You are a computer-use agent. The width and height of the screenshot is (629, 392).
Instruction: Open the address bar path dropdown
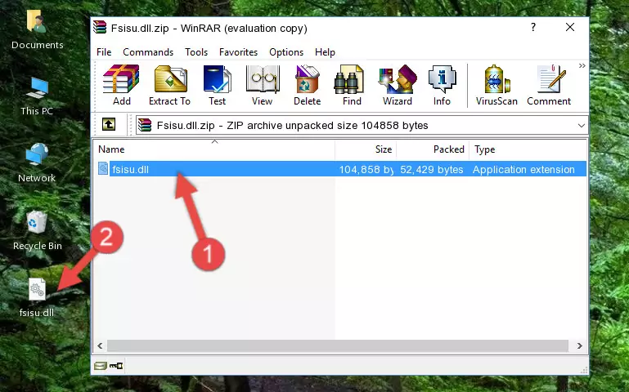582,126
